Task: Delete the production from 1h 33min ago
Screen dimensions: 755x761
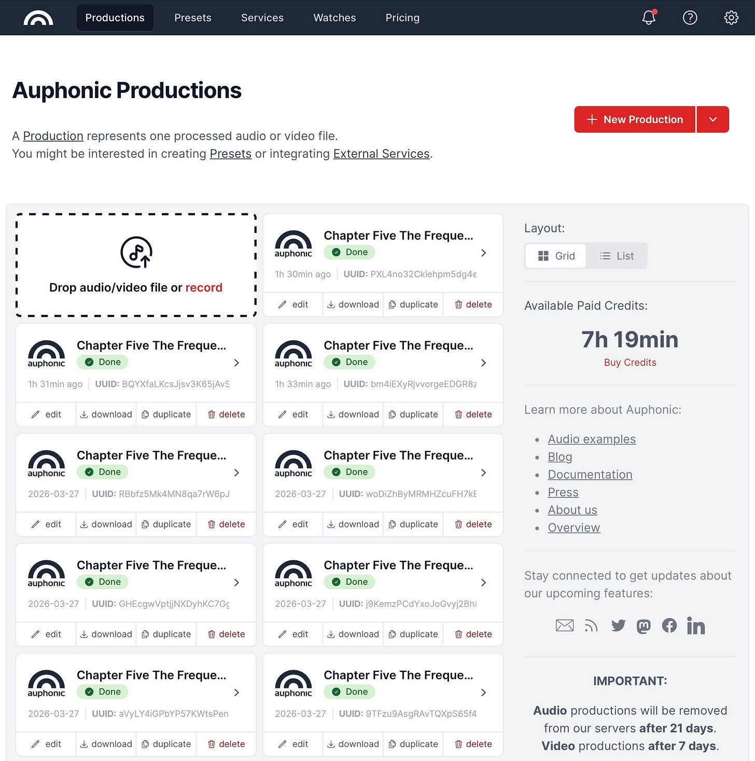Action: tap(473, 414)
